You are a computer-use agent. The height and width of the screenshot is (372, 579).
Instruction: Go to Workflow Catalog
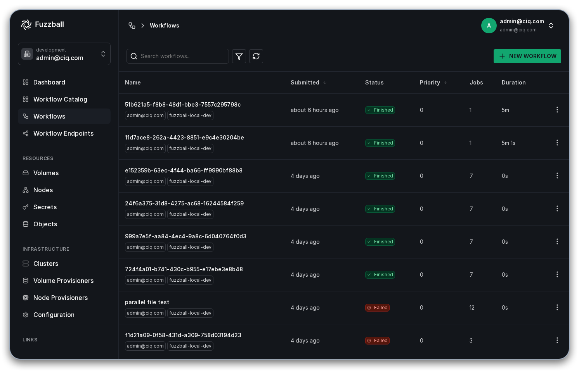[64, 99]
